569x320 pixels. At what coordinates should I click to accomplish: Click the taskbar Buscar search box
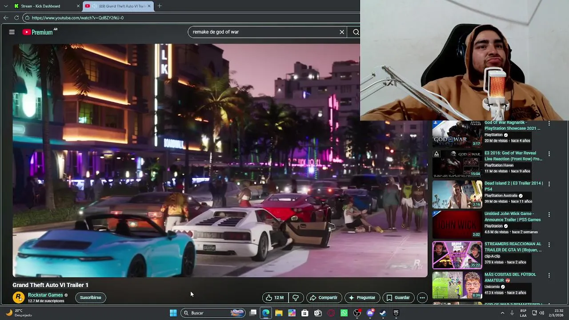tap(213, 313)
